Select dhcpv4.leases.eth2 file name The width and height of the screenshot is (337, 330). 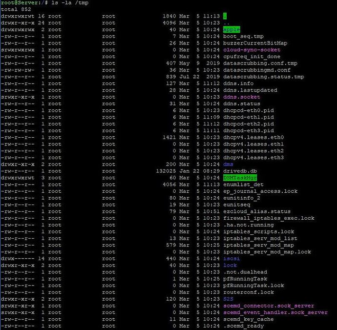(253, 151)
